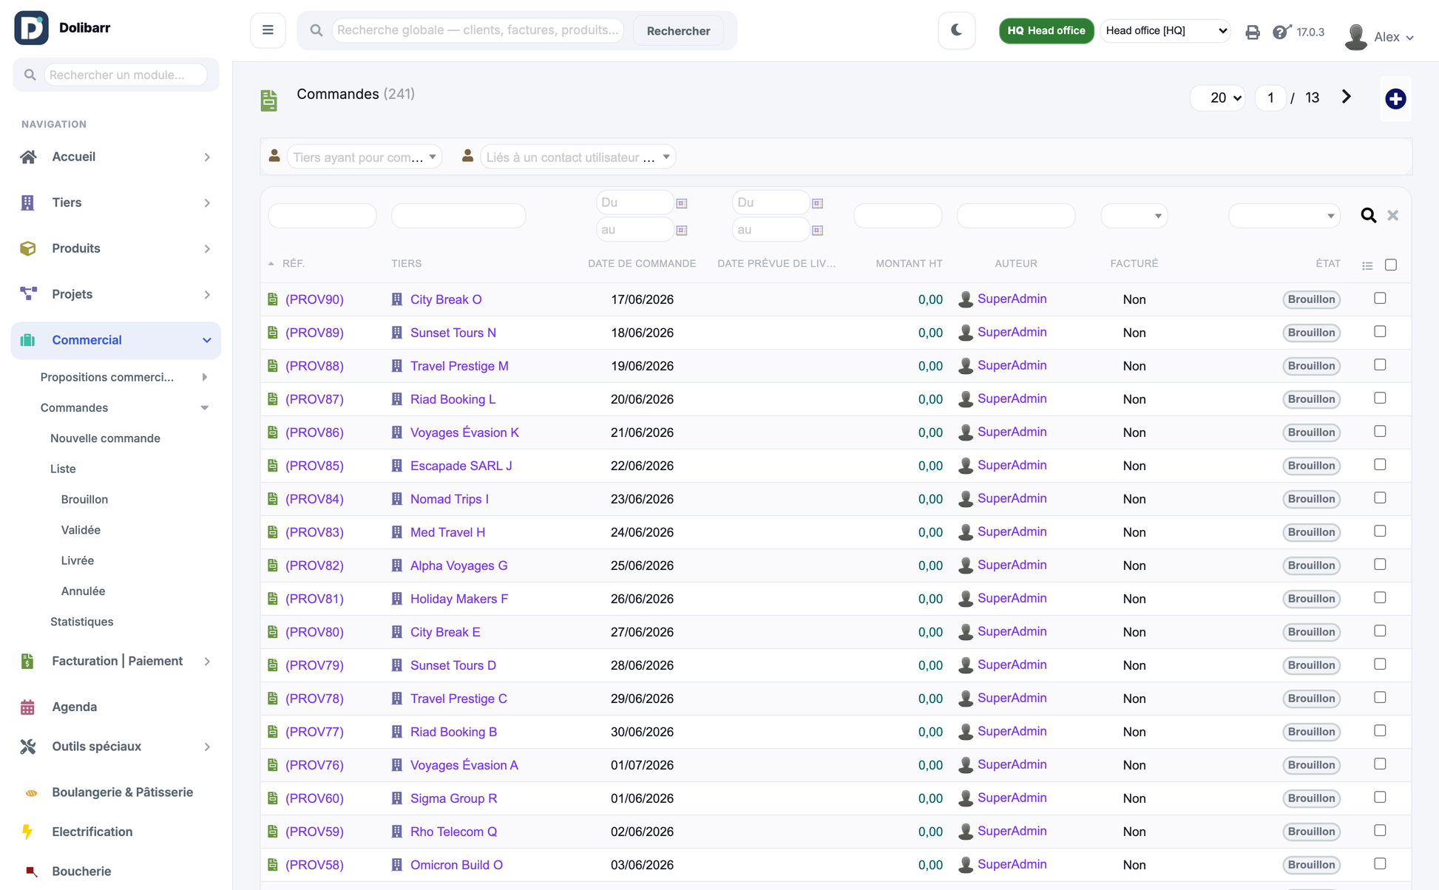Open the Facturé filter dropdown
Screen dimensions: 1439x890
coord(1134,216)
